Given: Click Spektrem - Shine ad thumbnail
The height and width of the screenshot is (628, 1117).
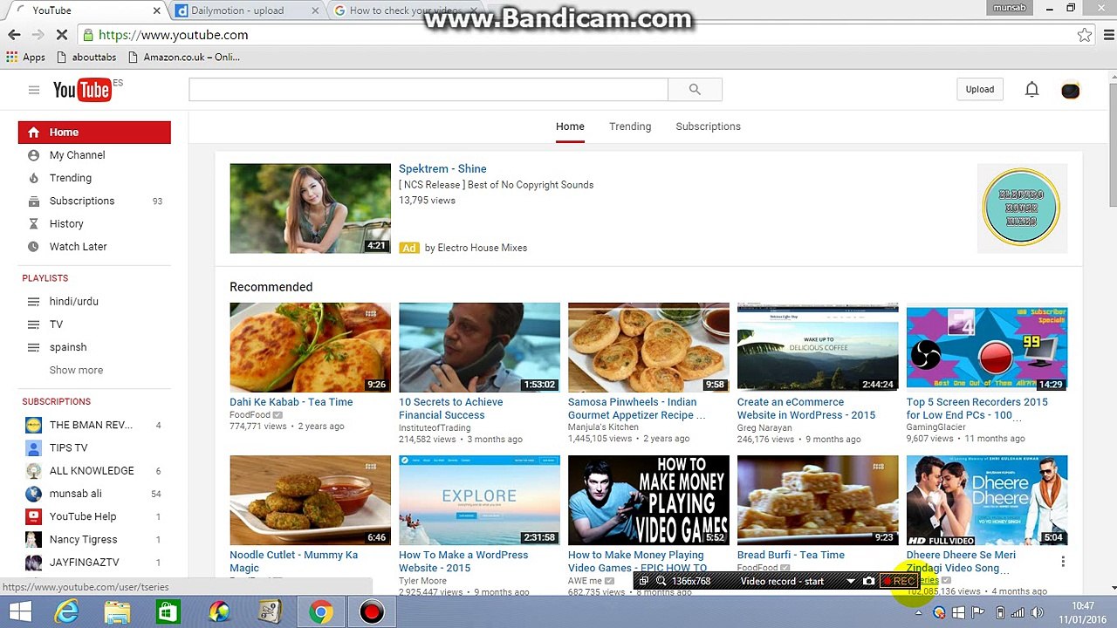Looking at the screenshot, I should (310, 208).
